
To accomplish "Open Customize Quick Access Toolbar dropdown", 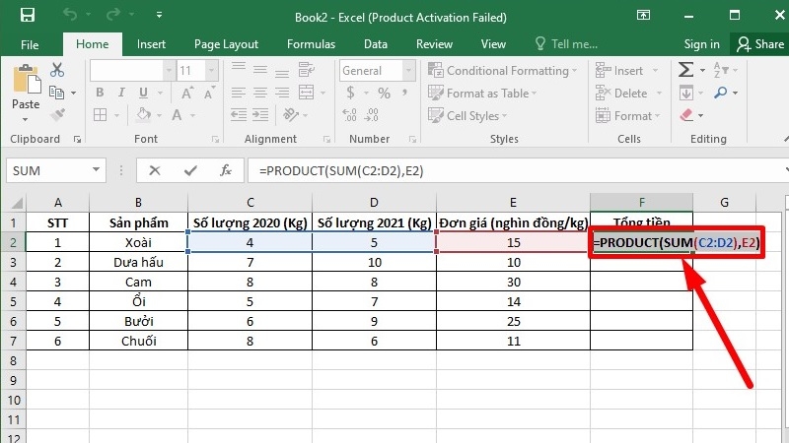I will [159, 15].
